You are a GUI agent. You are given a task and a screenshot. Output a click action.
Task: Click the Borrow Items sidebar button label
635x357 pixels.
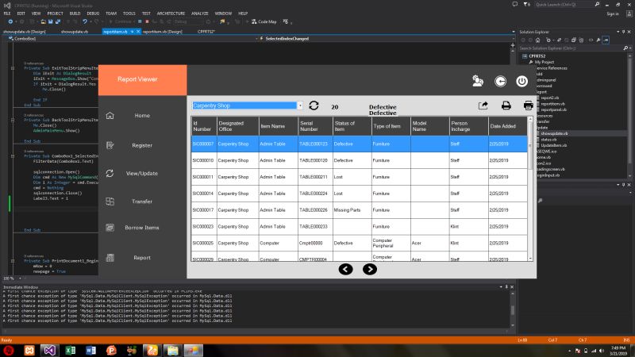tap(142, 228)
